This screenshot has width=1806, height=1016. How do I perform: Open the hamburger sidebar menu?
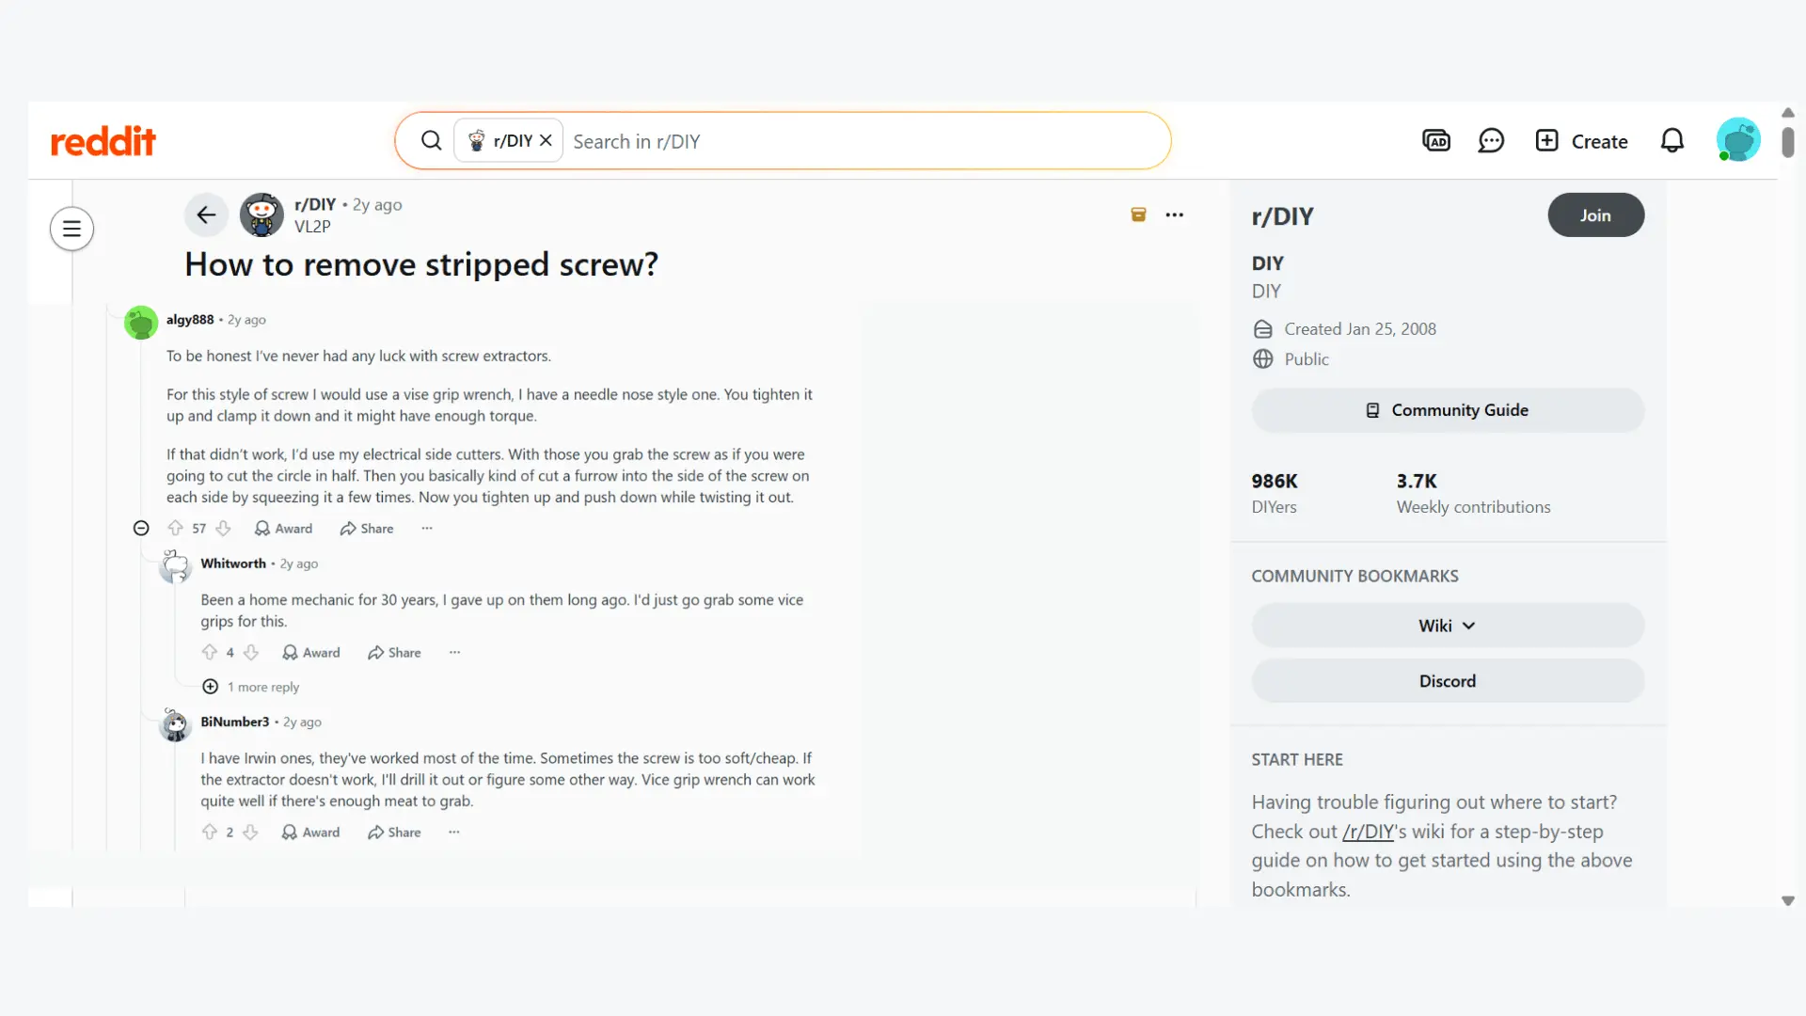[x=71, y=229]
